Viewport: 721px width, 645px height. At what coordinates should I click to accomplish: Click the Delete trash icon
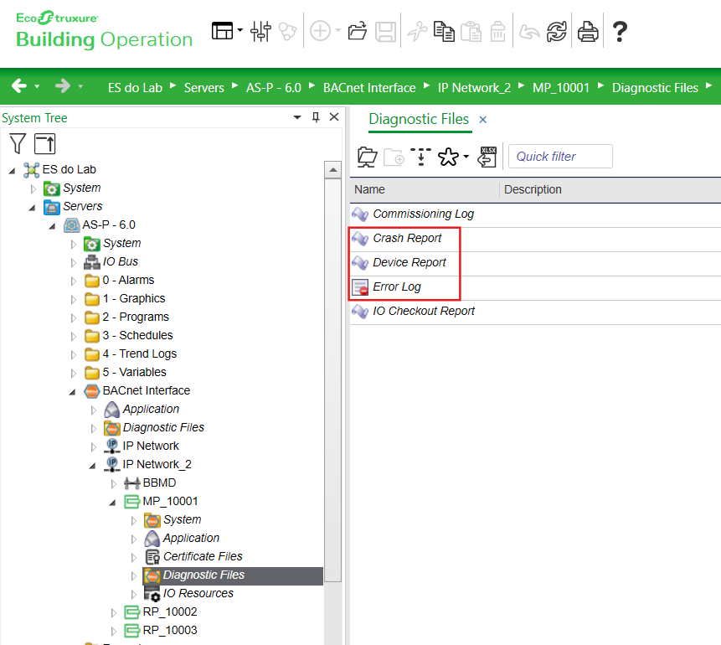click(x=498, y=32)
